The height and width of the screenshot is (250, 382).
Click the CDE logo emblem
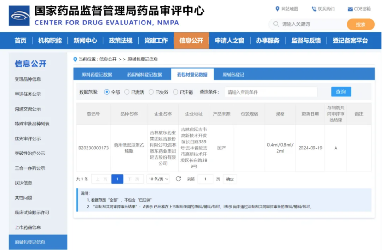[19, 16]
